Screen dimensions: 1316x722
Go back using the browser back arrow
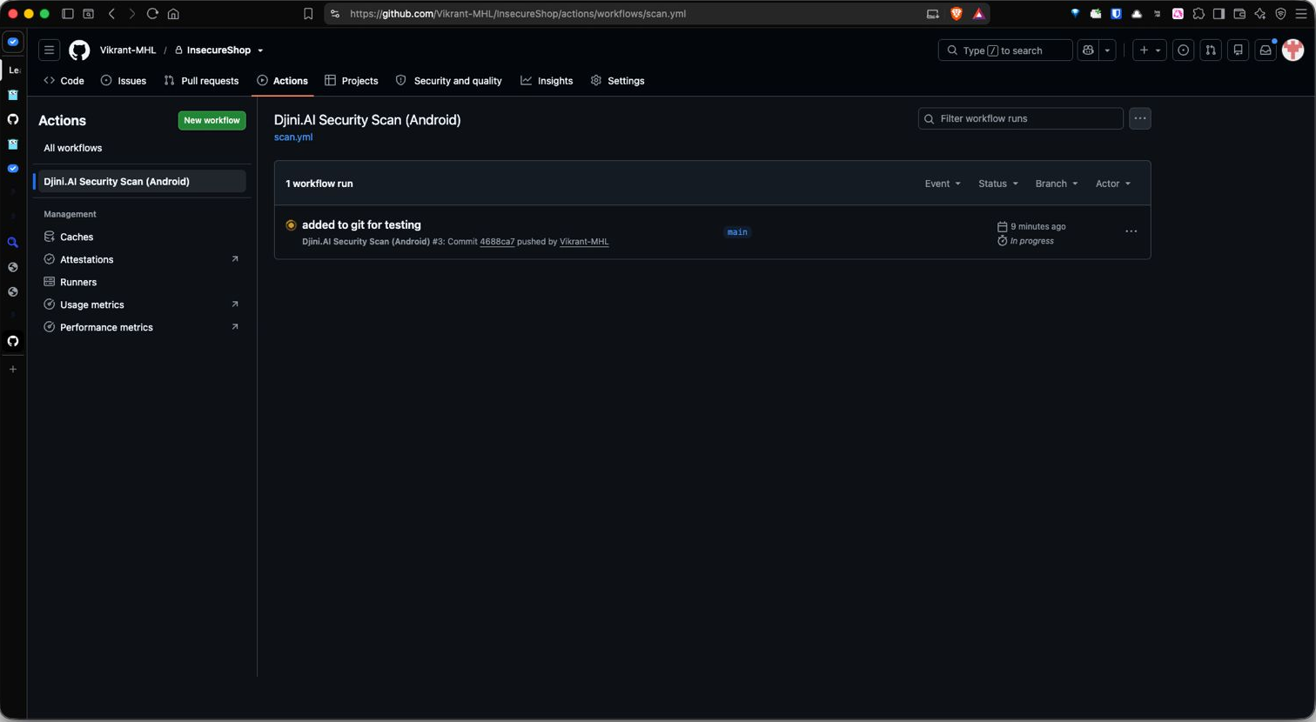pos(111,14)
